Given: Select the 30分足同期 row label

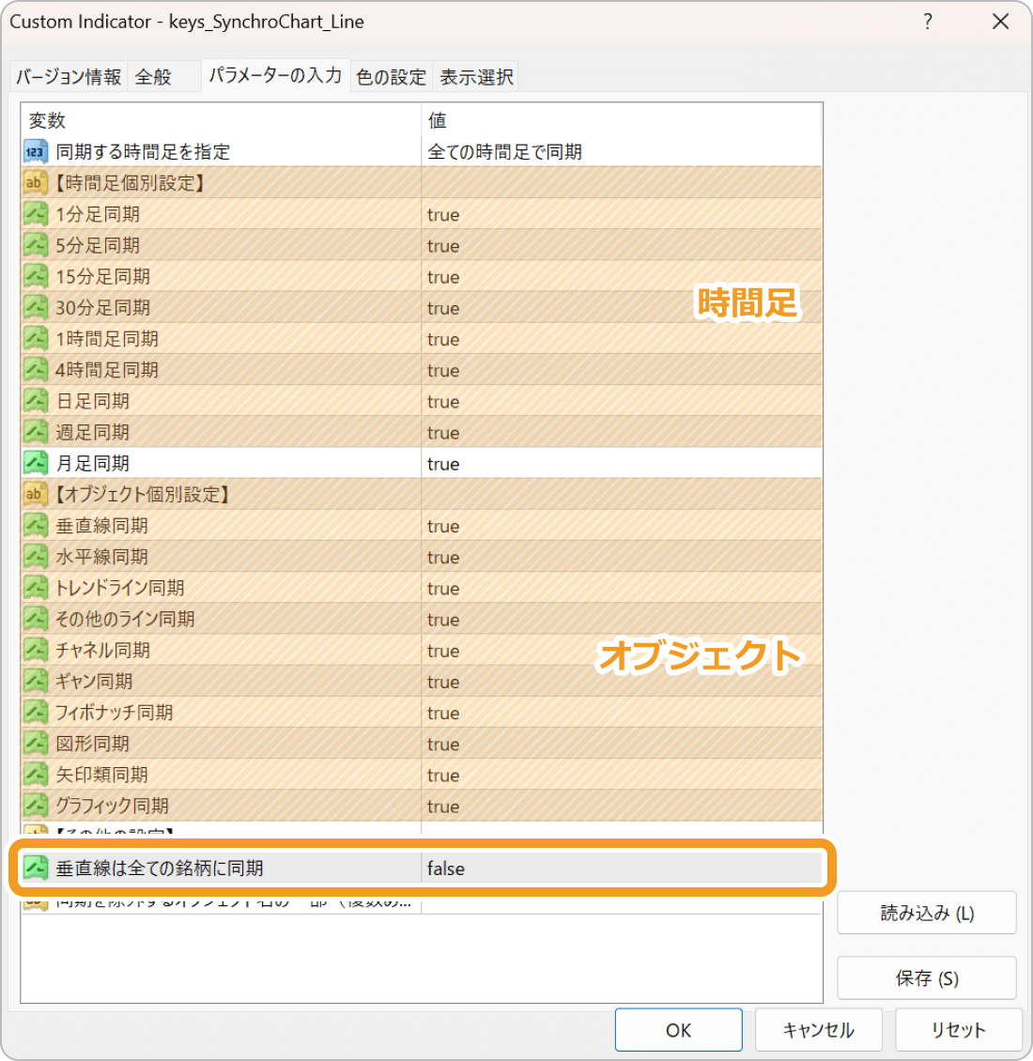Looking at the screenshot, I should click(x=102, y=308).
